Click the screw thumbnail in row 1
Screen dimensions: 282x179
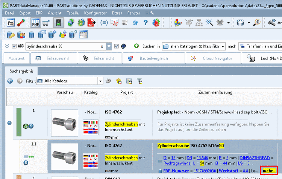tap(65, 123)
